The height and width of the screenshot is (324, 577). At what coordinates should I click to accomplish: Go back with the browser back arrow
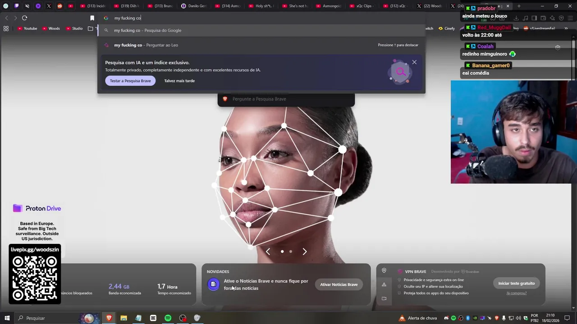(6, 18)
